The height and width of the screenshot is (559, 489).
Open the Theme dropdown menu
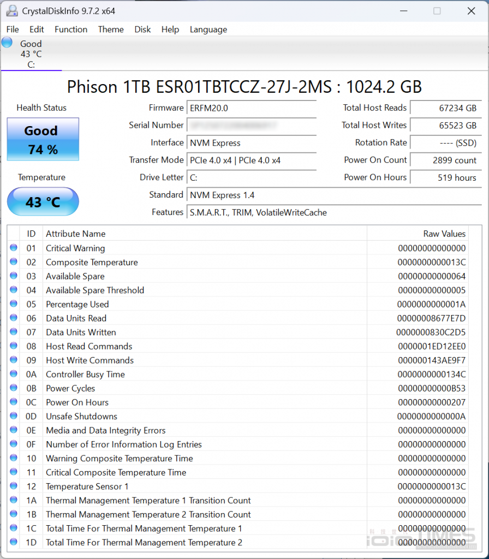[110, 29]
